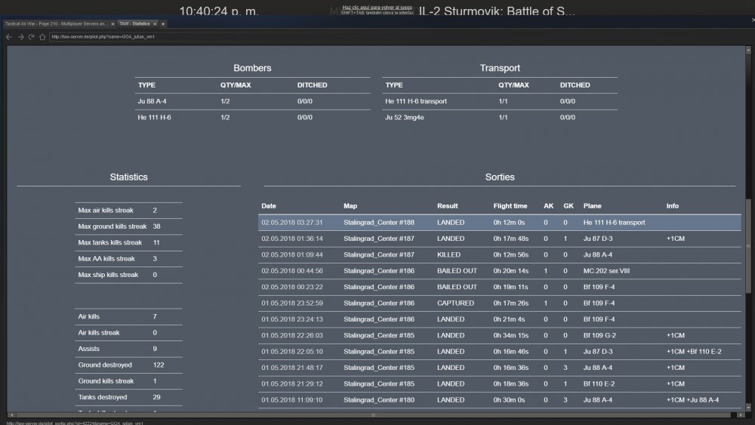The height and width of the screenshot is (425, 755).
Task: Open the MC.202 ser.VIII bailed out sortie
Action: coord(498,271)
